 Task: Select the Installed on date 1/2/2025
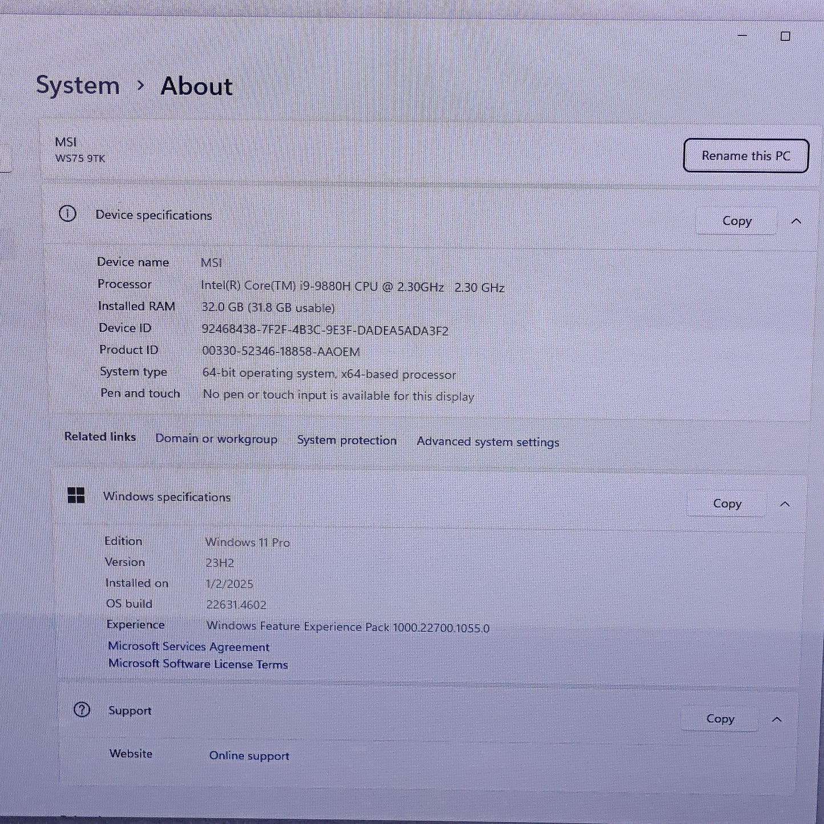pos(229,584)
